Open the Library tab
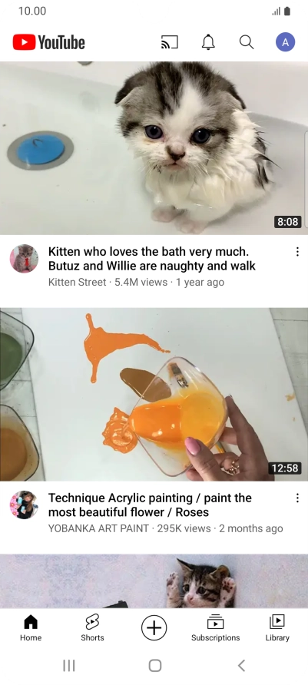The image size is (308, 685). (277, 627)
